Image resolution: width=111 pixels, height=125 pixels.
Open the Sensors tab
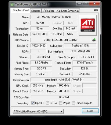tap(36, 11)
